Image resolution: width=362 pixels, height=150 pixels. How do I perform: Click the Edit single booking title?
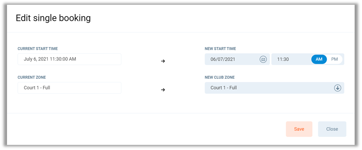[x=53, y=18]
